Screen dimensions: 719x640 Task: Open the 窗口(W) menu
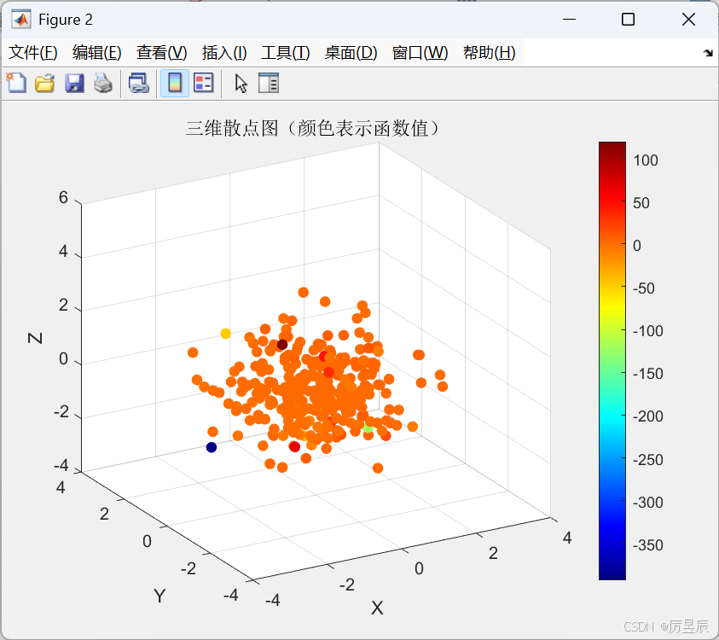tap(420, 52)
